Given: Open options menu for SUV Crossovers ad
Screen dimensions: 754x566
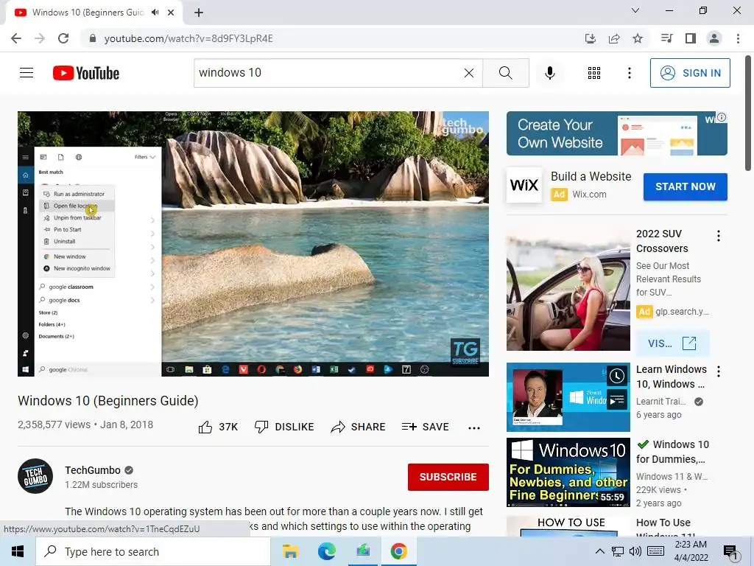Looking at the screenshot, I should (x=719, y=236).
